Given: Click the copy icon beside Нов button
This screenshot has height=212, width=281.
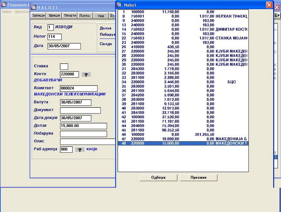Looking at the screenshot, I should click(112, 15).
